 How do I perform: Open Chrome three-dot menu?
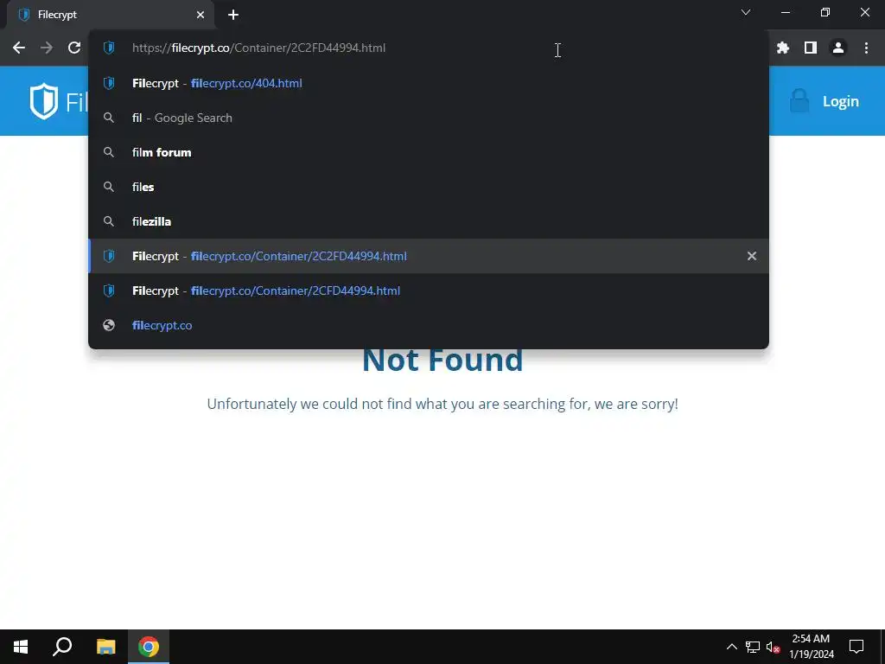point(866,48)
